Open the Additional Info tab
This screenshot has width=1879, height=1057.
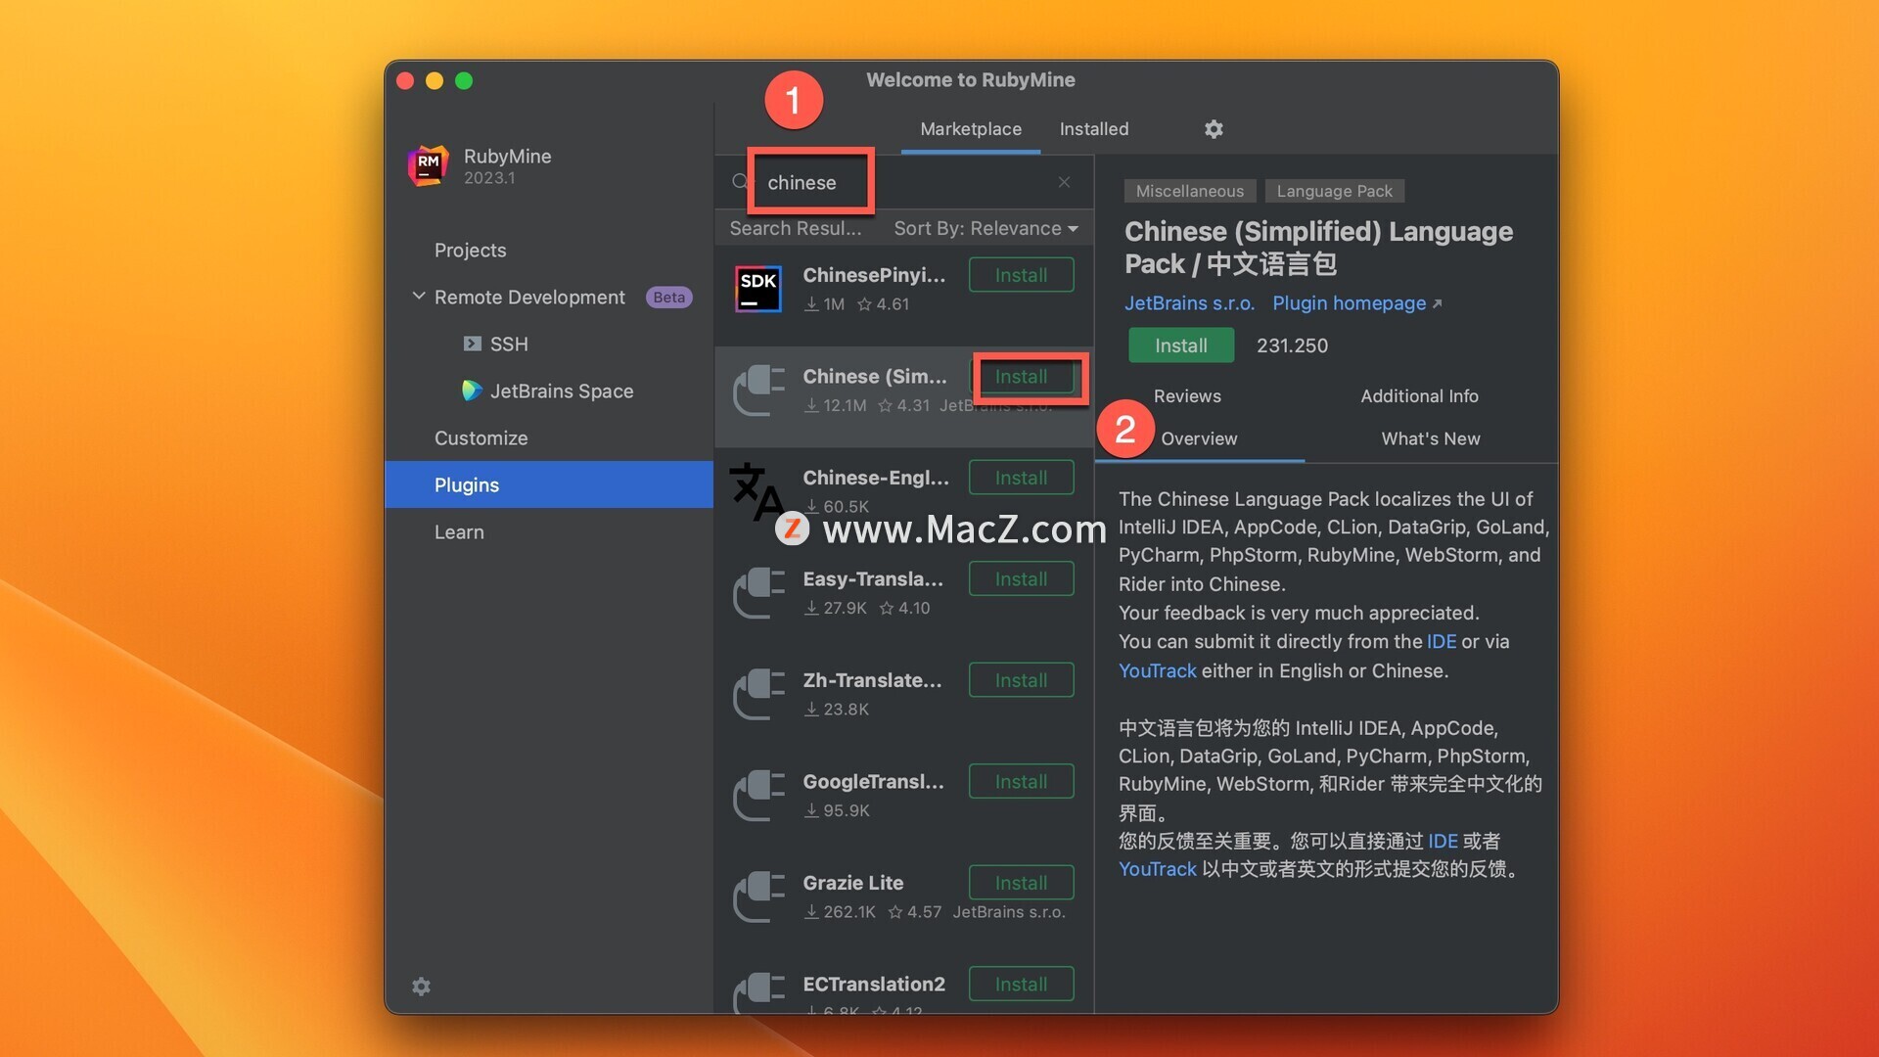coord(1419,396)
